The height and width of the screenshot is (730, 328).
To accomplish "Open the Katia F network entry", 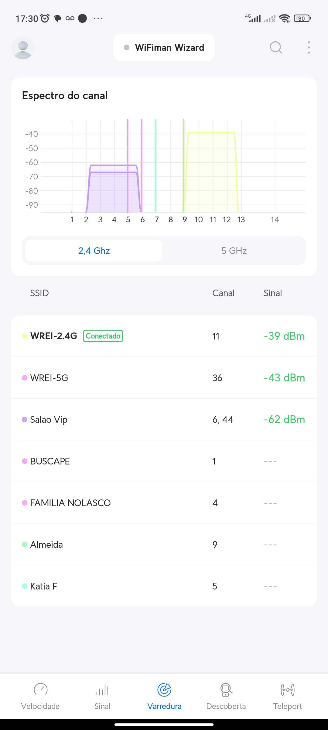I will [x=164, y=586].
